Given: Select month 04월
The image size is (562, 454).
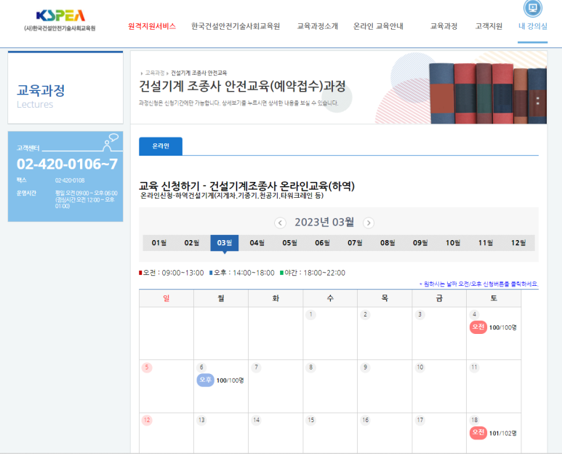Looking at the screenshot, I should pos(257,243).
